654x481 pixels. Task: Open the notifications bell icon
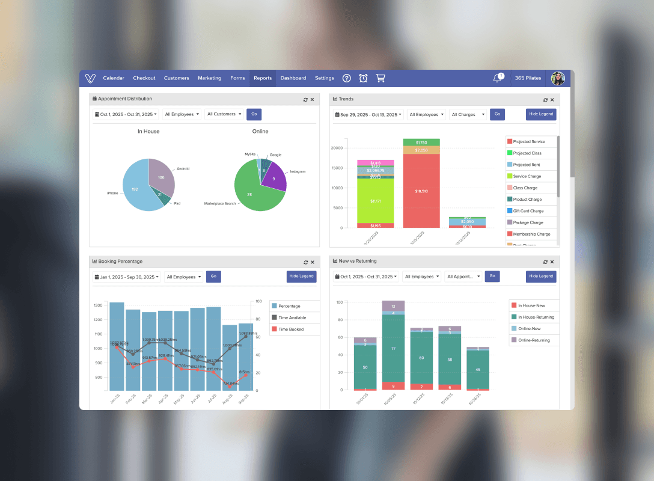click(x=497, y=78)
